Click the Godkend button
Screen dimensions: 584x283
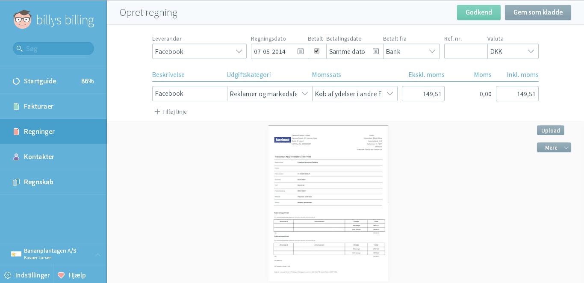pos(478,12)
